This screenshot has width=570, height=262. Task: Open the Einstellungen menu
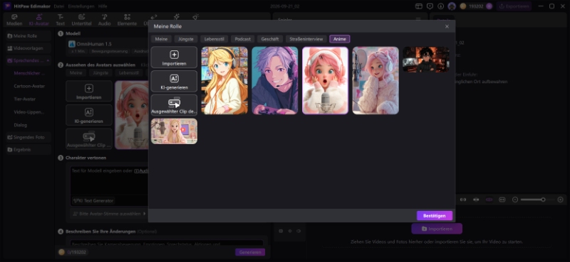coord(81,6)
